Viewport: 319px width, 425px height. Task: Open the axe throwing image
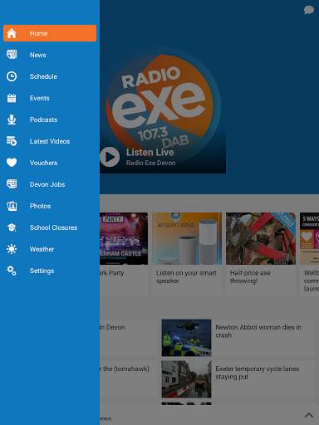tap(261, 238)
